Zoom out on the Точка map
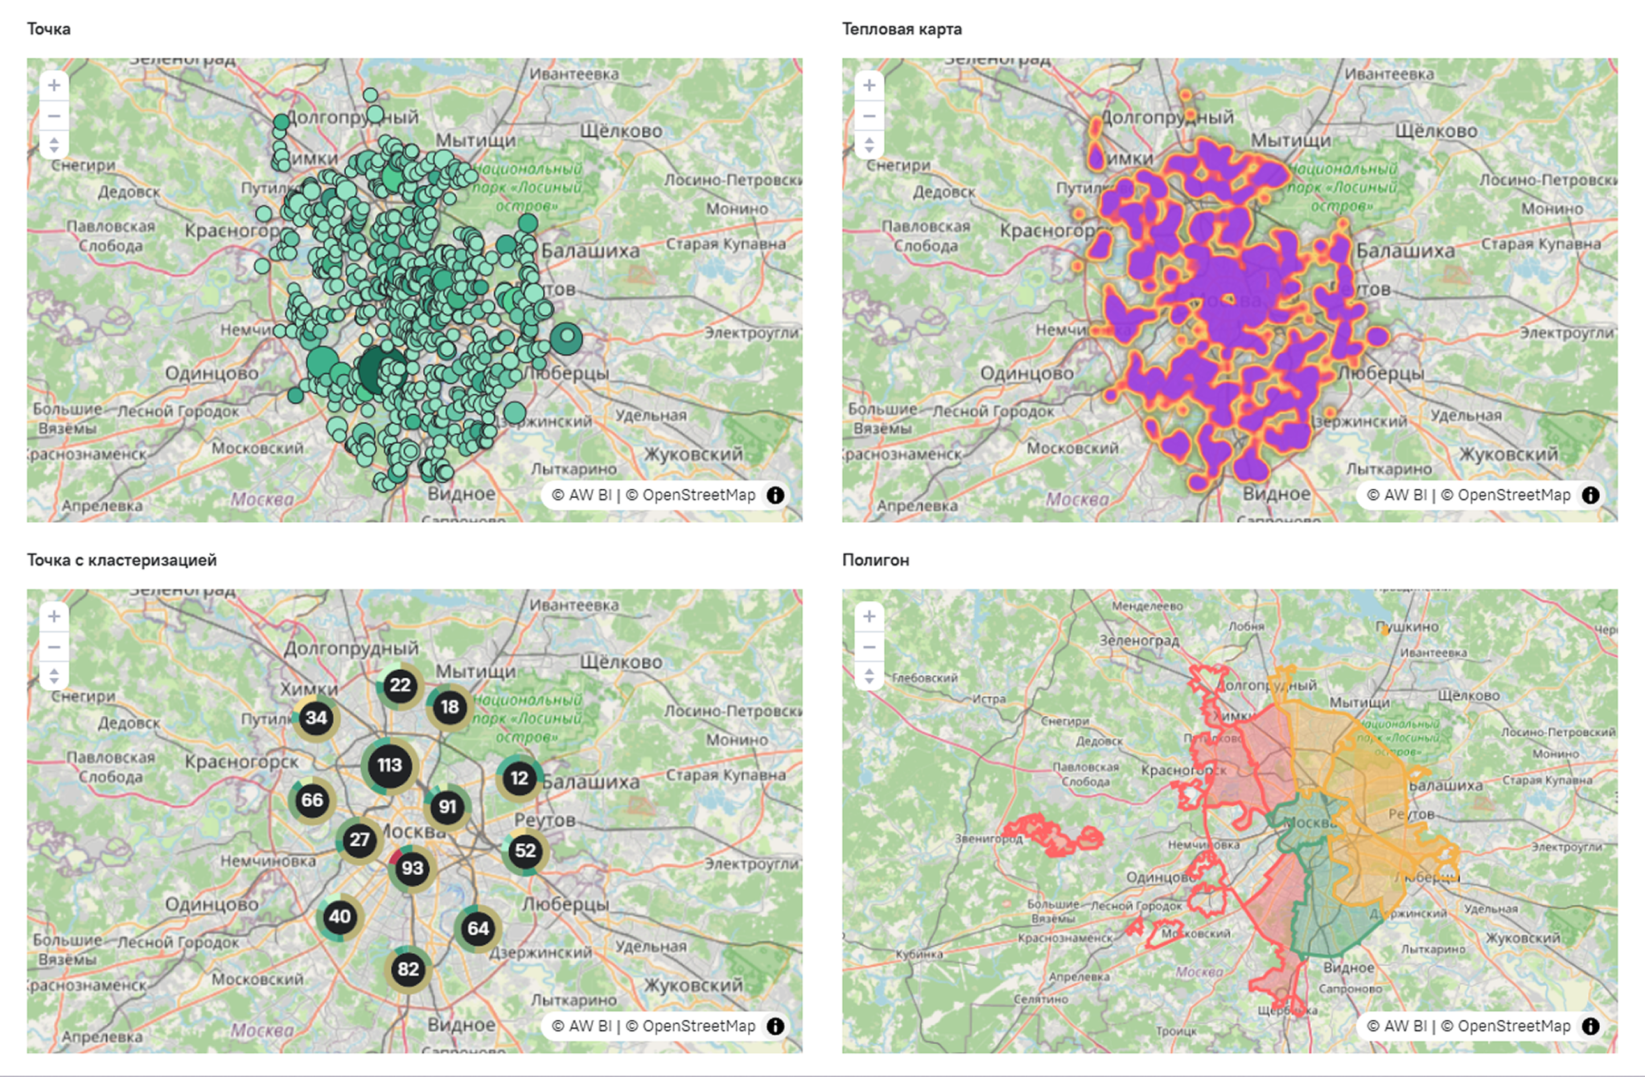The image size is (1645, 1077). click(x=54, y=116)
